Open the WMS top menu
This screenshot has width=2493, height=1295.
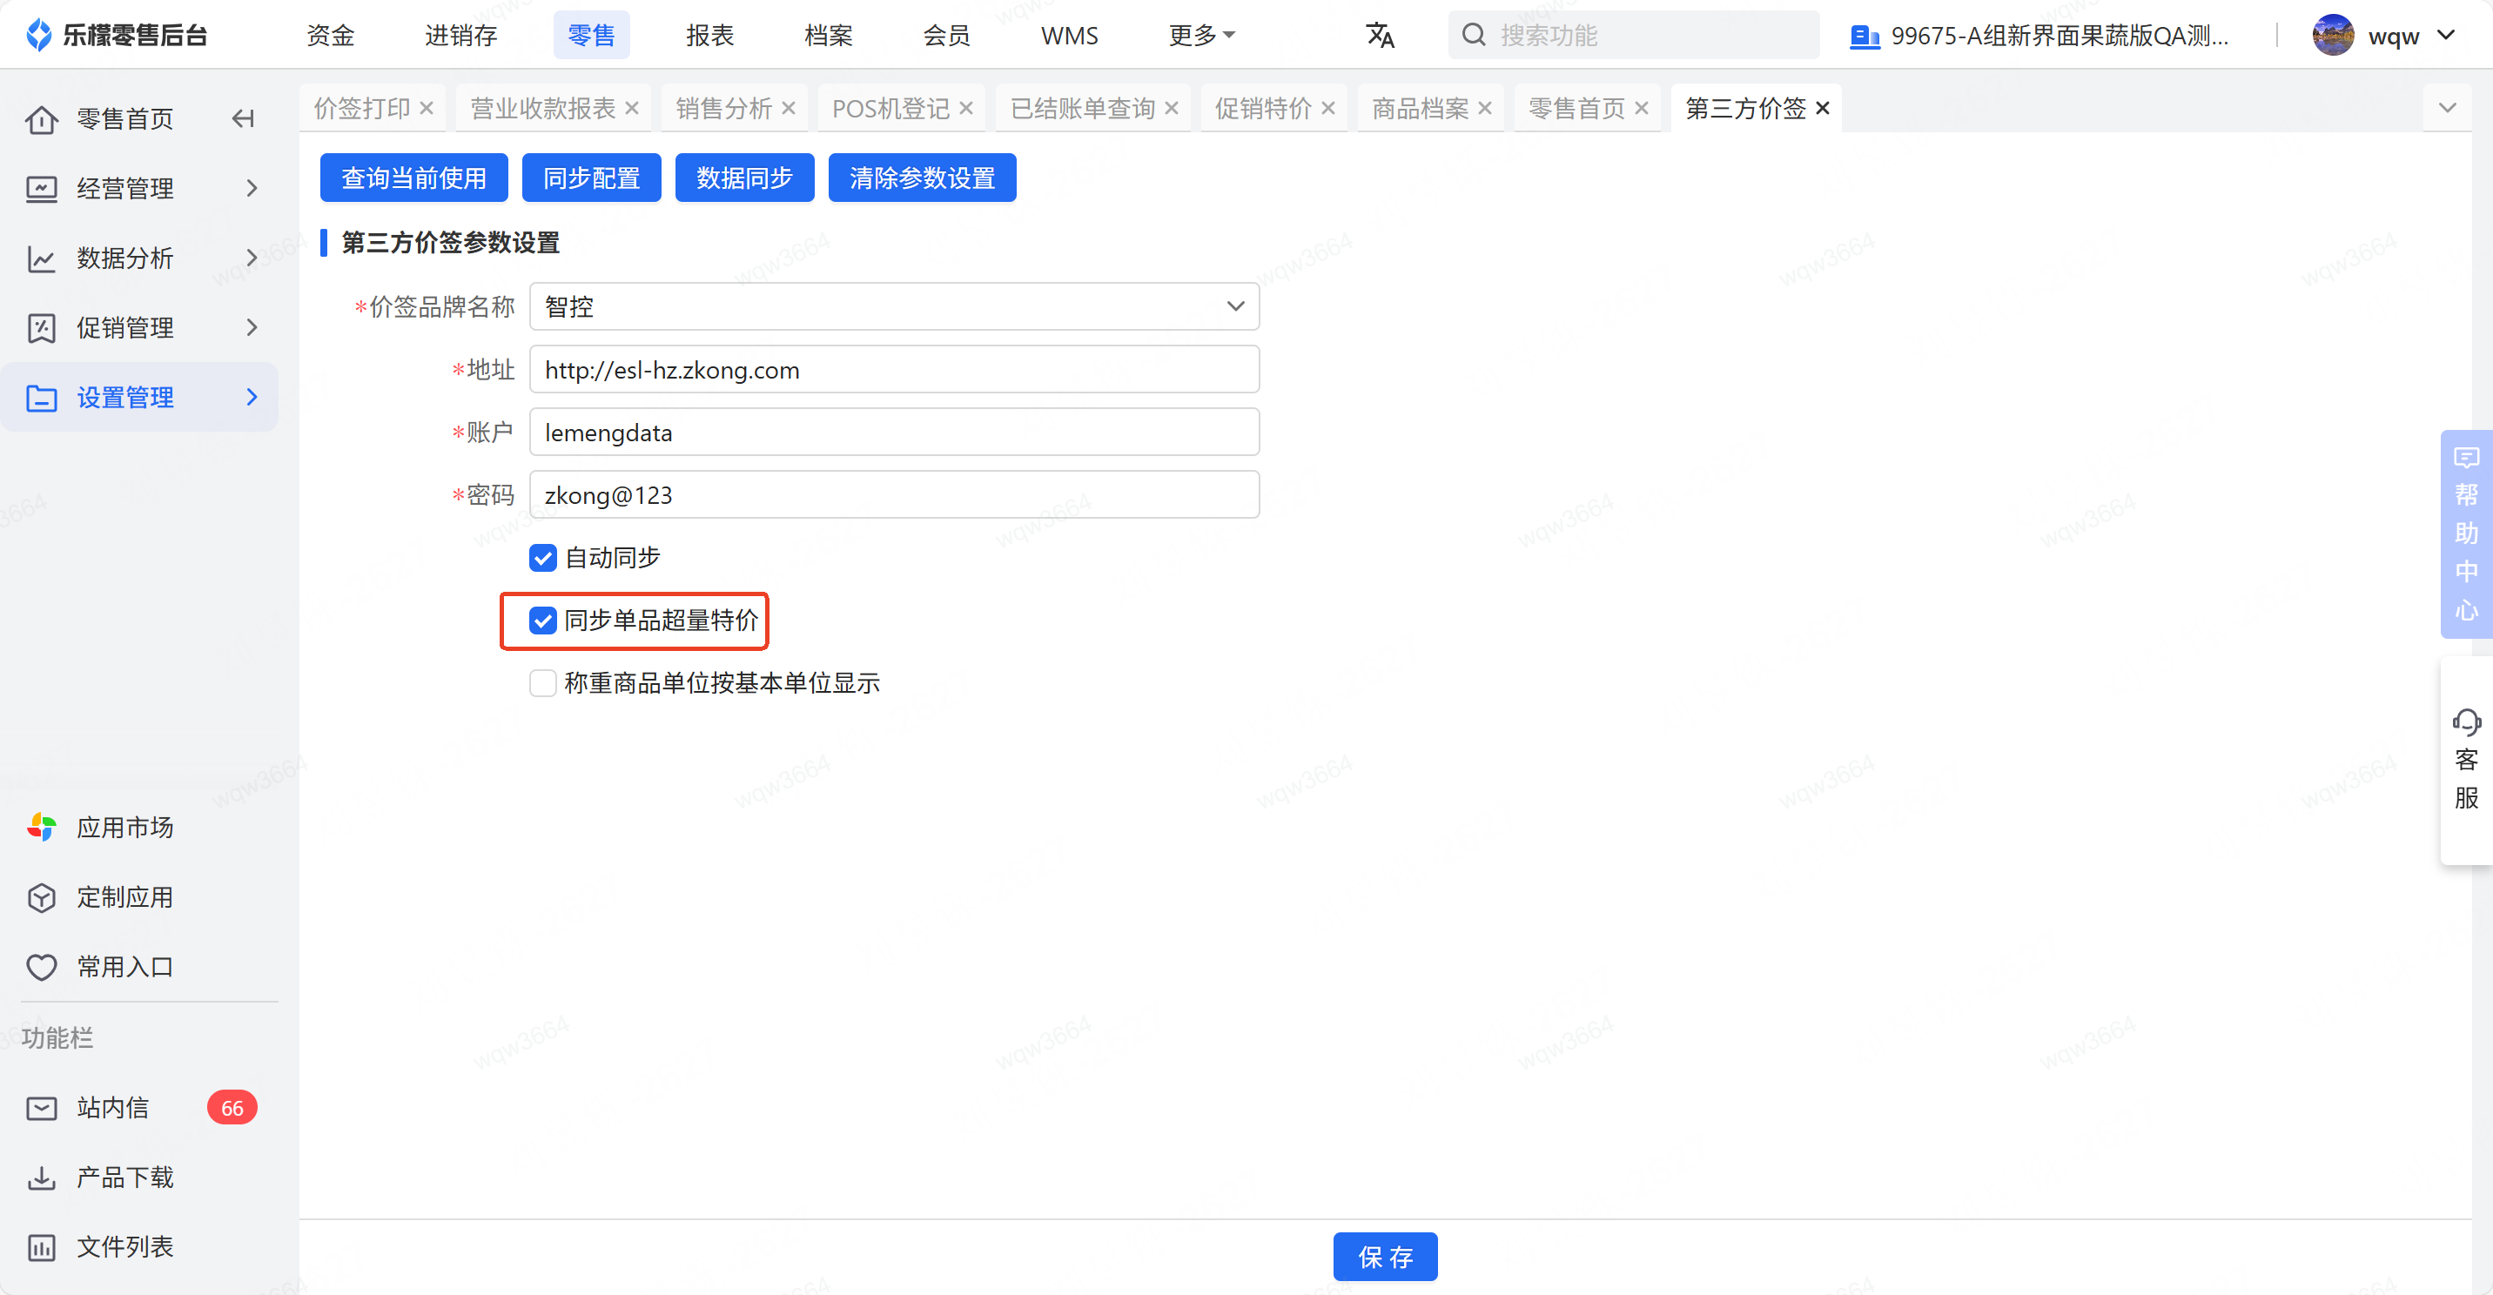click(1070, 36)
